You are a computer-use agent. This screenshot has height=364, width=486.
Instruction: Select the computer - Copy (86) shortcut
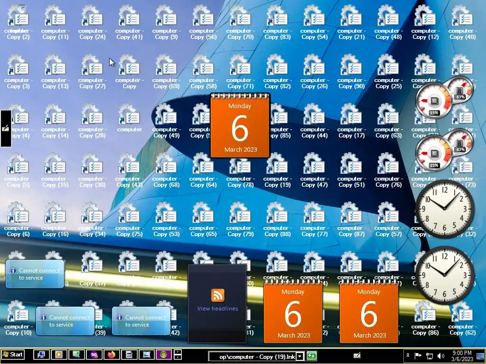(x=426, y=318)
